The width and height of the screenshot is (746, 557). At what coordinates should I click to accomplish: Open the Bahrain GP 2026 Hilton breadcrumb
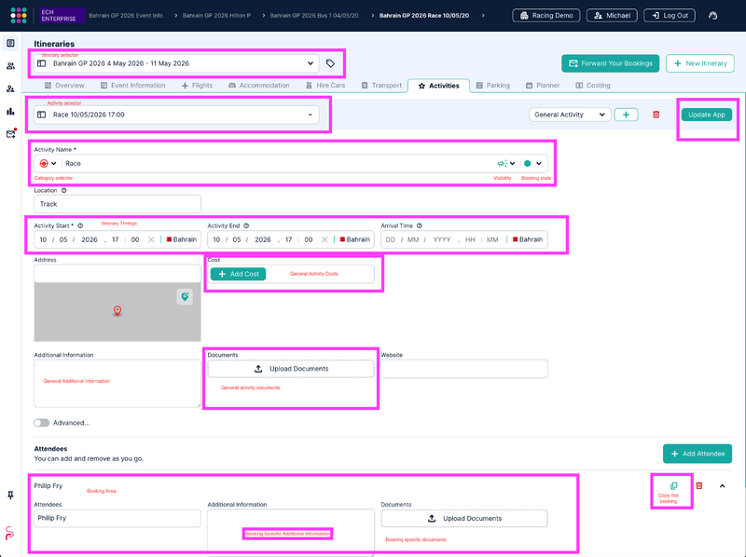219,15
